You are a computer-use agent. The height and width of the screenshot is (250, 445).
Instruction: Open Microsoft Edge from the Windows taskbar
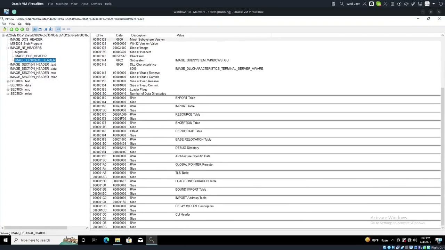[x=106, y=240]
